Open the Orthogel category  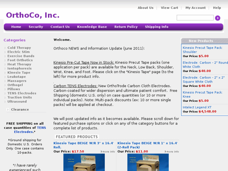coord(15,85)
